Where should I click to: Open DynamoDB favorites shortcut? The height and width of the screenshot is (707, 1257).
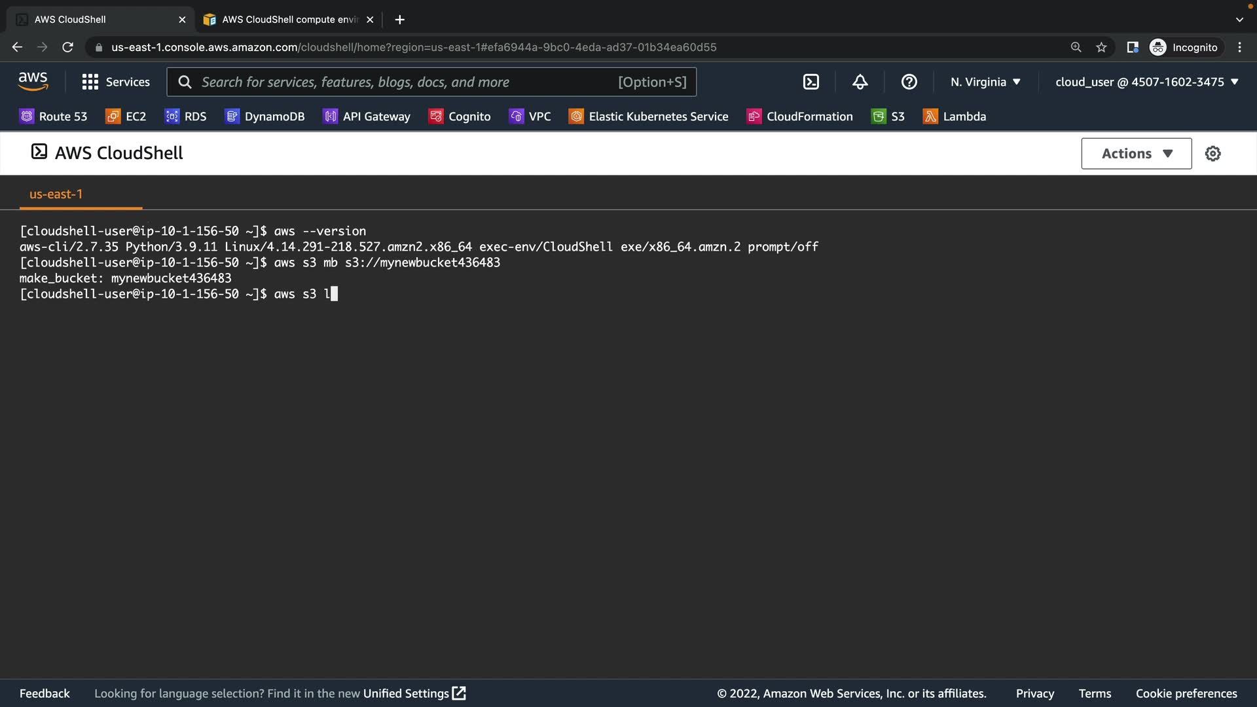click(265, 117)
